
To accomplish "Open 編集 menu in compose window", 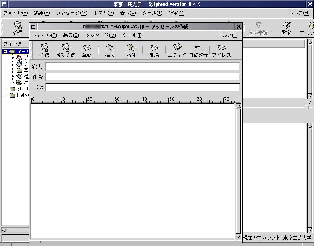I will click(71, 35).
